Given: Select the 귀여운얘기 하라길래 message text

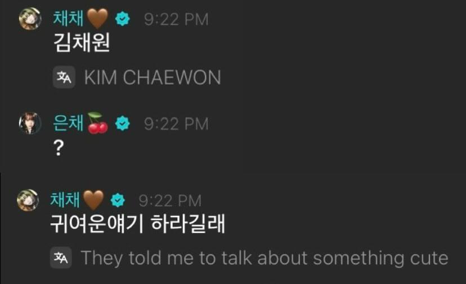Looking at the screenshot, I should coord(137,224).
